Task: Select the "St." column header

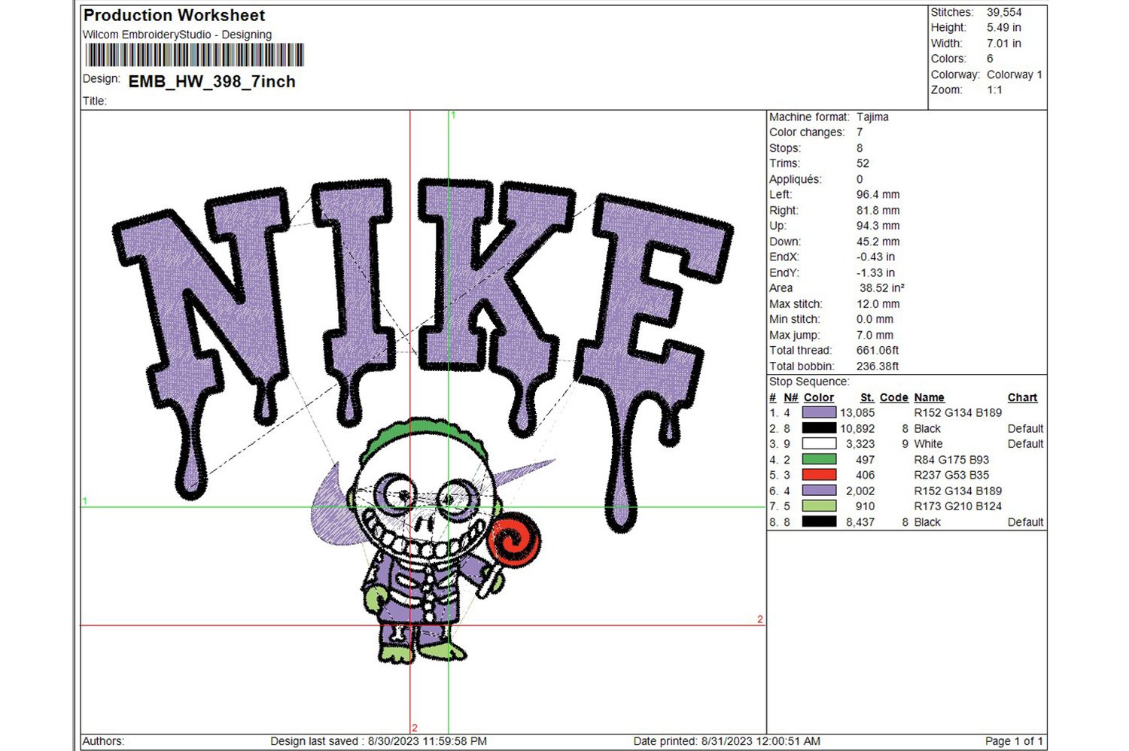Action: [x=867, y=397]
